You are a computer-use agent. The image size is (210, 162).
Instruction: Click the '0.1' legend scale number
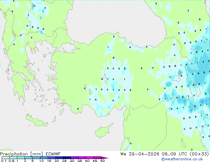(4, 161)
